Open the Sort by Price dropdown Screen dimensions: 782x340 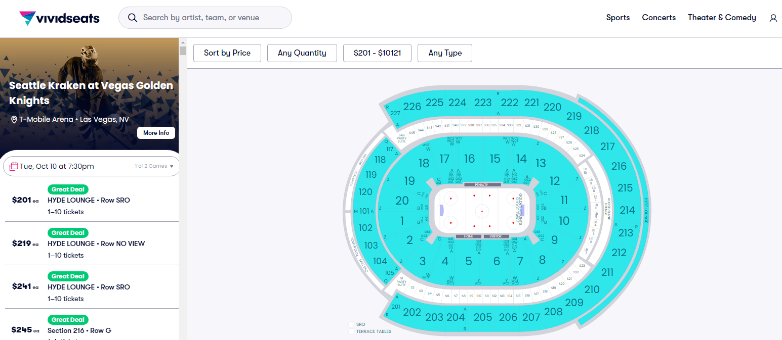coord(227,53)
